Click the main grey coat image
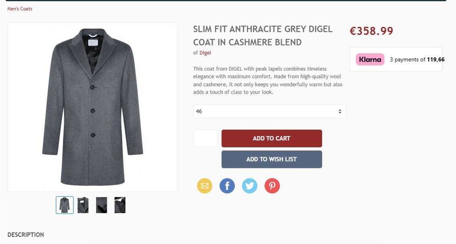This screenshot has width=456, height=244. [93, 107]
